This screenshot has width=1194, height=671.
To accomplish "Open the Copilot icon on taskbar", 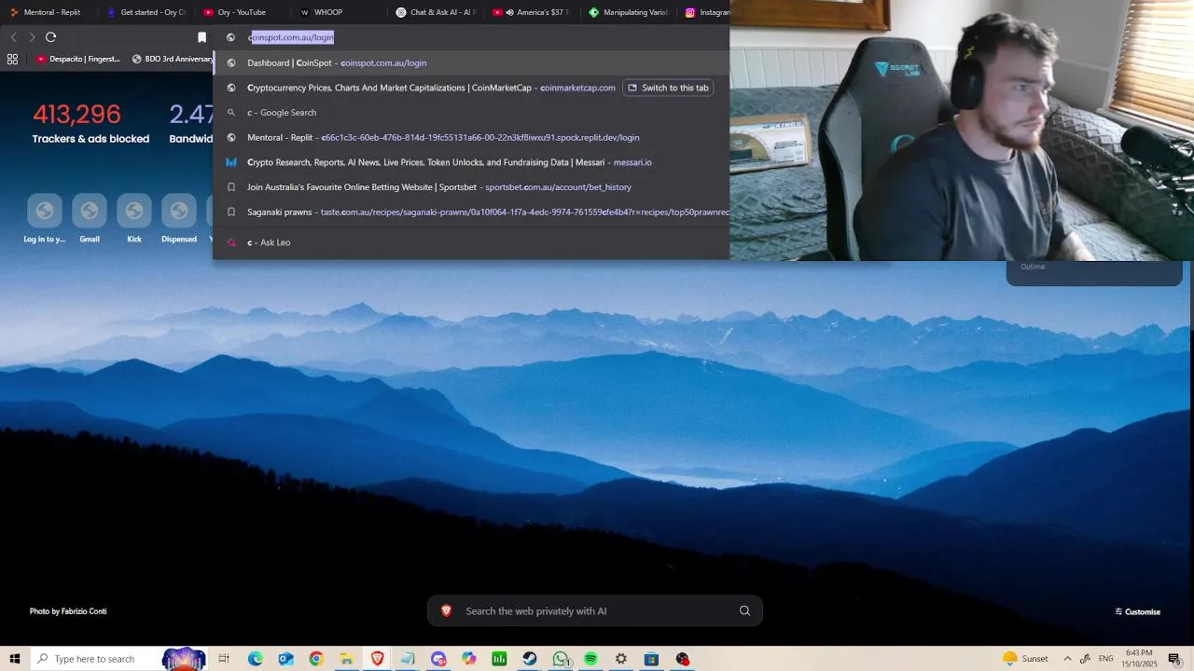I will [x=468, y=659].
